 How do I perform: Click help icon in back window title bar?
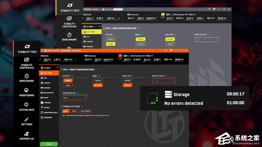(x=209, y=9)
